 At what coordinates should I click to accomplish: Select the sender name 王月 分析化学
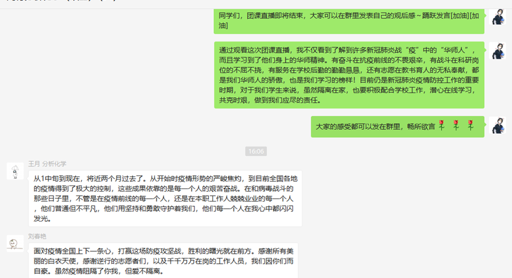(47, 164)
